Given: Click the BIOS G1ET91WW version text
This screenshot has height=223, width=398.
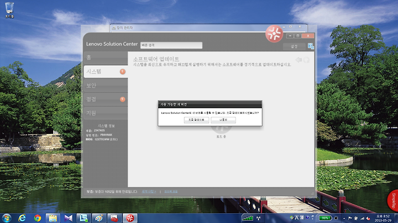Looking at the screenshot, I should click(106, 139).
